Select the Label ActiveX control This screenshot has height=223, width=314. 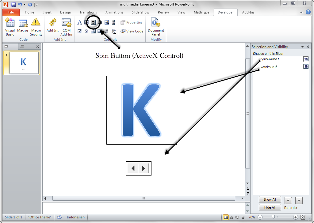click(x=80, y=22)
